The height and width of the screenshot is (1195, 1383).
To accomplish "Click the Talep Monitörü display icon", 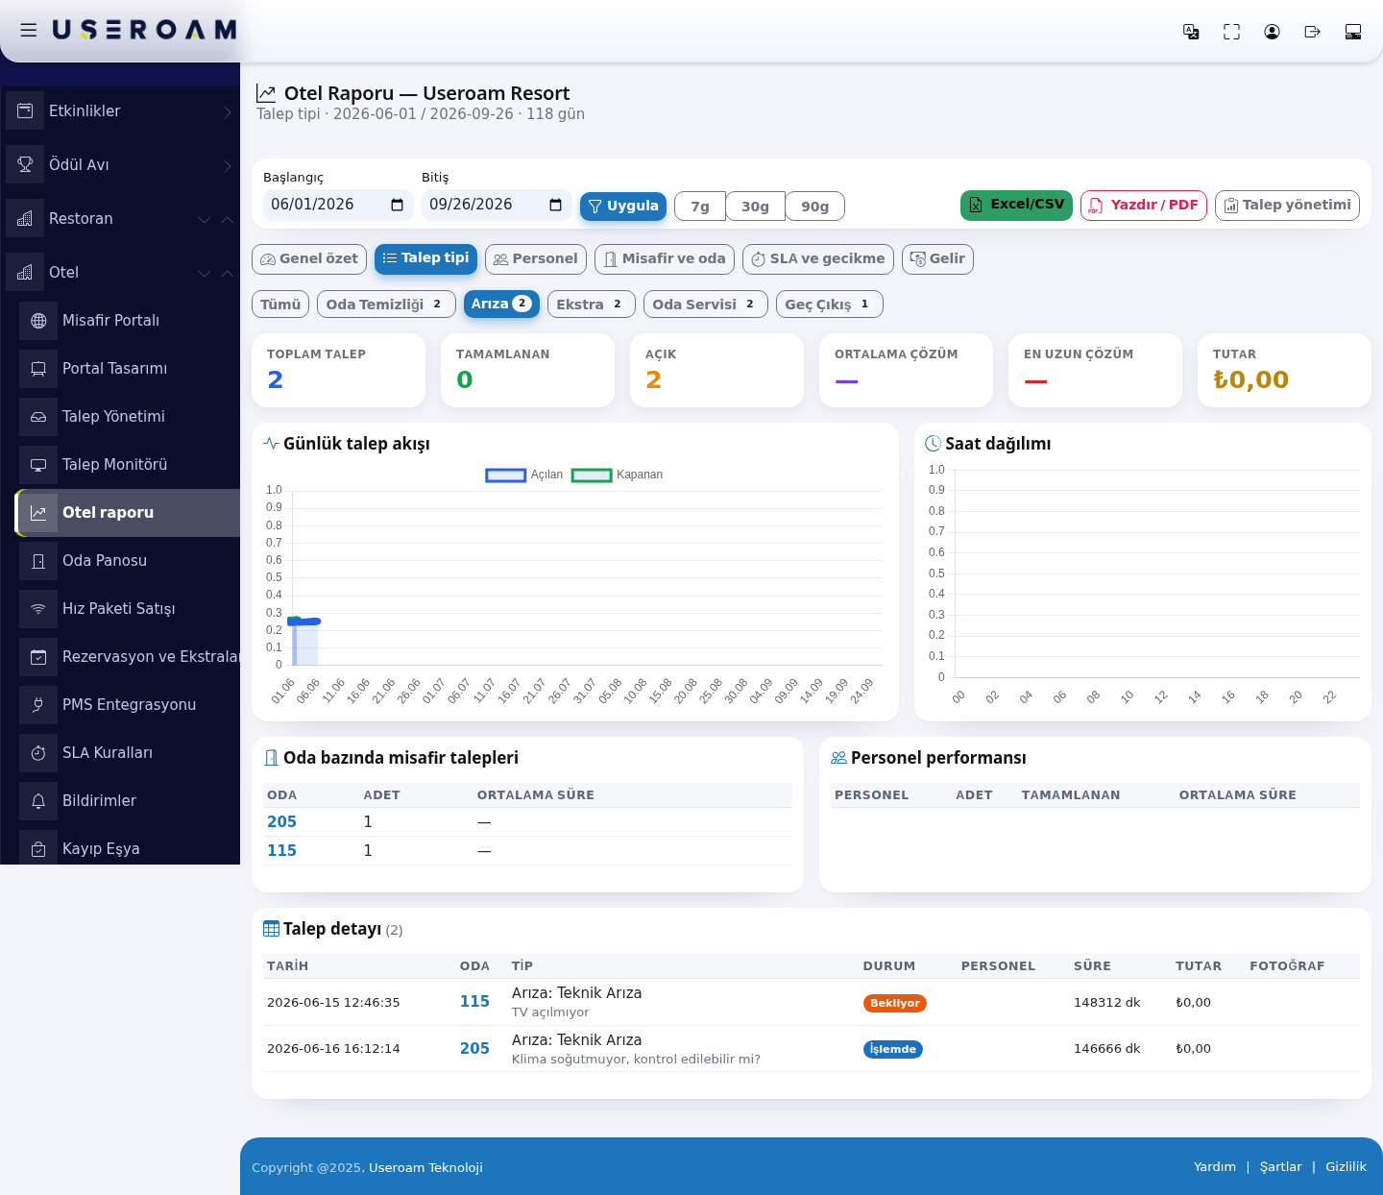I will coord(38,465).
